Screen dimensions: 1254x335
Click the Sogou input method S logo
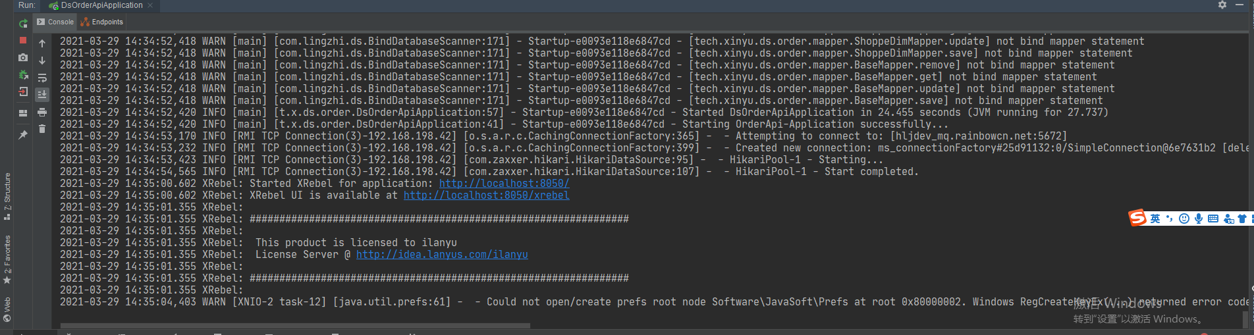[1137, 218]
